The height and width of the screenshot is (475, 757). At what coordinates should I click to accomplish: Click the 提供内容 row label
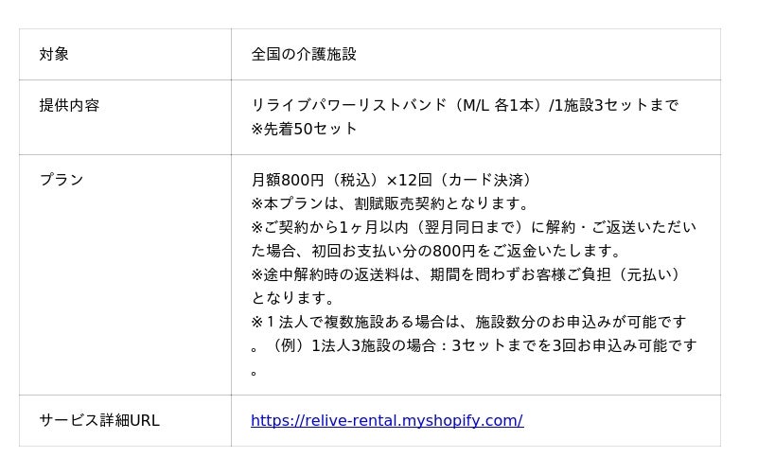pyautogui.click(x=69, y=105)
